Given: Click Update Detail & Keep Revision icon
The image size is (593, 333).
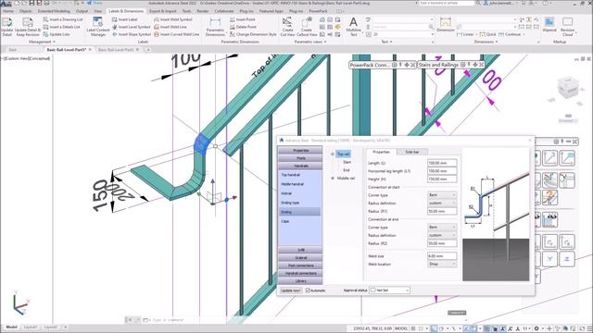Looking at the screenshot, I should click(28, 27).
